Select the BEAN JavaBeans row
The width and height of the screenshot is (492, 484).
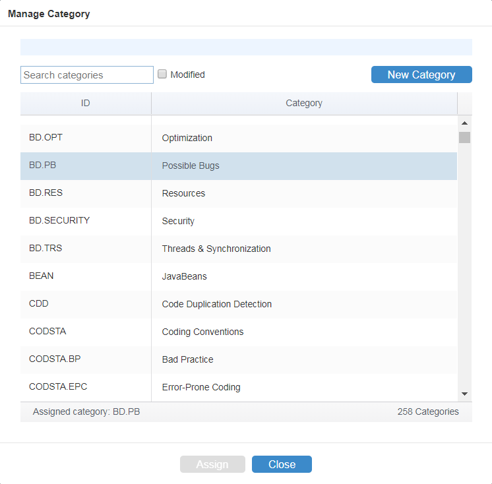pos(239,277)
